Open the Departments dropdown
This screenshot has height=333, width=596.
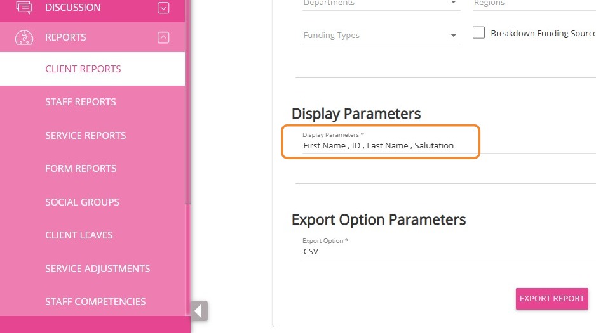(x=381, y=4)
